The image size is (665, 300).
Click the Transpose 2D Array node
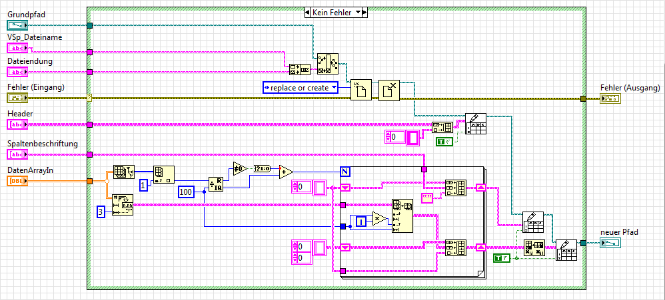tap(534, 247)
